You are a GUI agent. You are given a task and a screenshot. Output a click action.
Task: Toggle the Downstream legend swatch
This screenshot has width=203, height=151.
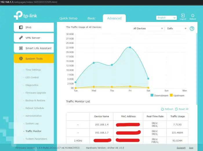pyautogui.click(x=152, y=95)
